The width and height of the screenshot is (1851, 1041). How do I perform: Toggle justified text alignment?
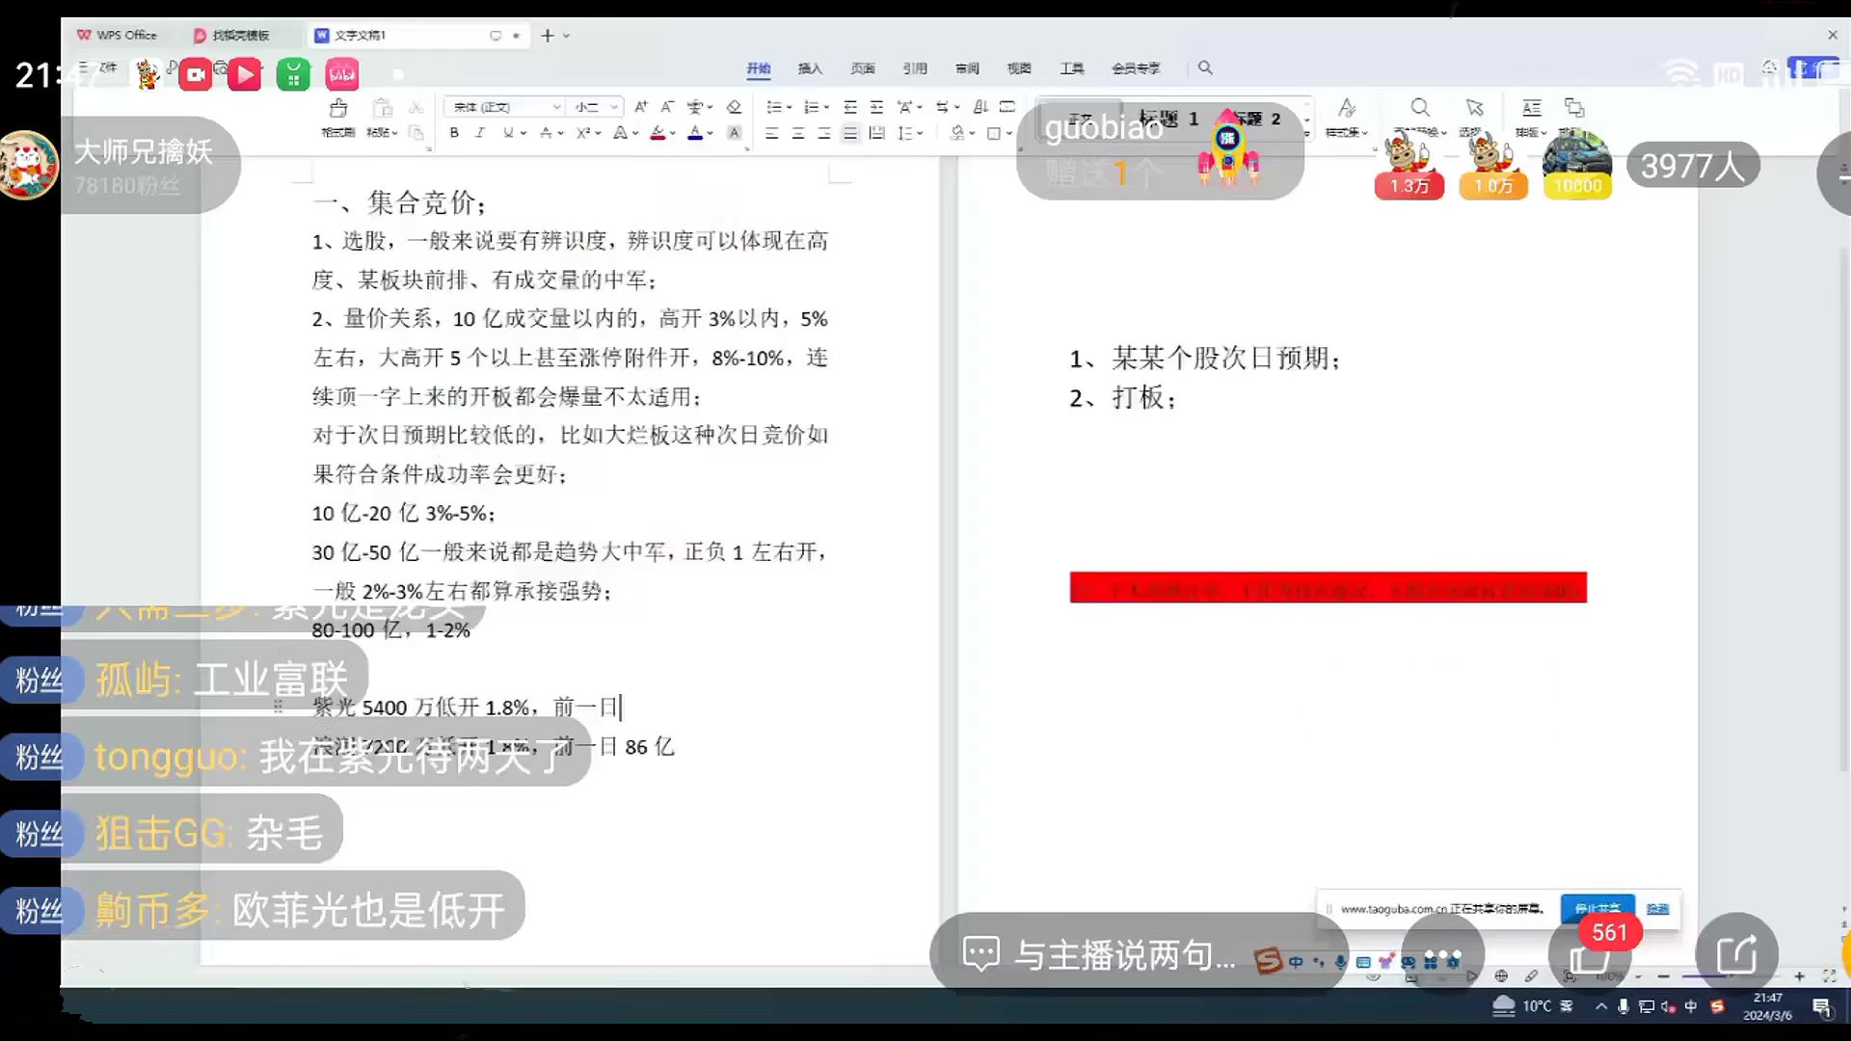849,133
